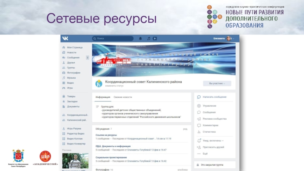Image resolution: width=304 pixels, height=171 pixels.
Task: Open Сообщения in left sidebar
Action: [x=73, y=58]
